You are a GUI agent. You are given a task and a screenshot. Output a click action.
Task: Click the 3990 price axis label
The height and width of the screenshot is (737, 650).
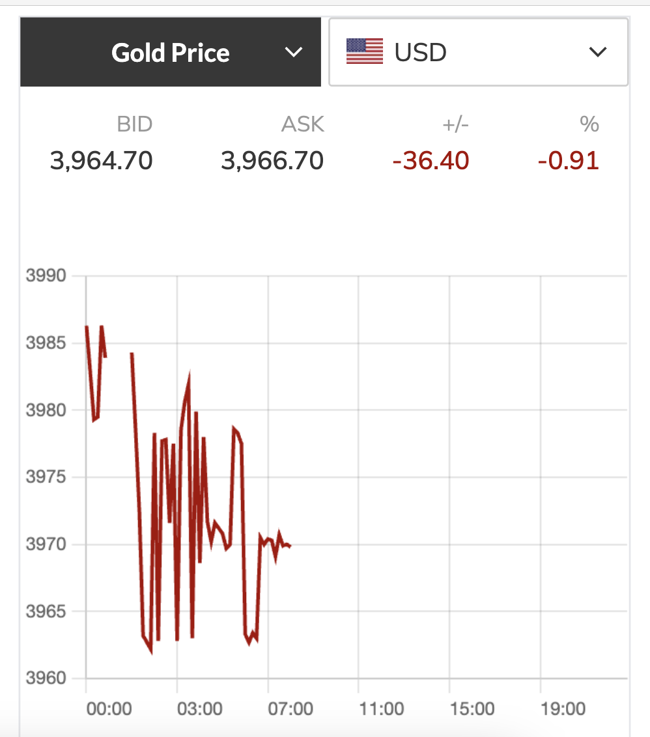[x=46, y=275]
